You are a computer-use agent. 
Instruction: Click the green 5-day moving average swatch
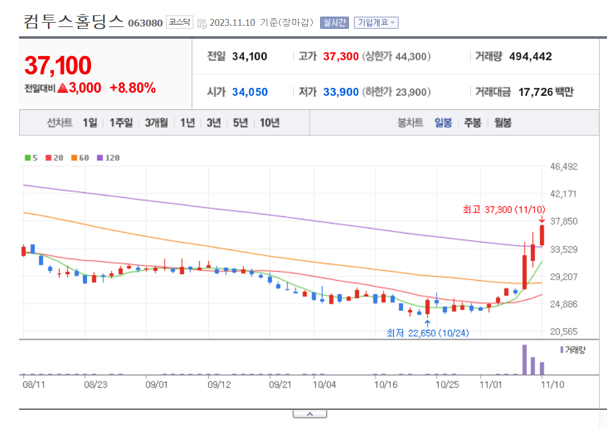click(28, 157)
